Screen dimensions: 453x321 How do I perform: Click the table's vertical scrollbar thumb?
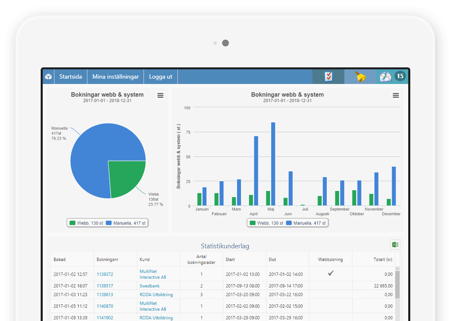[397, 284]
